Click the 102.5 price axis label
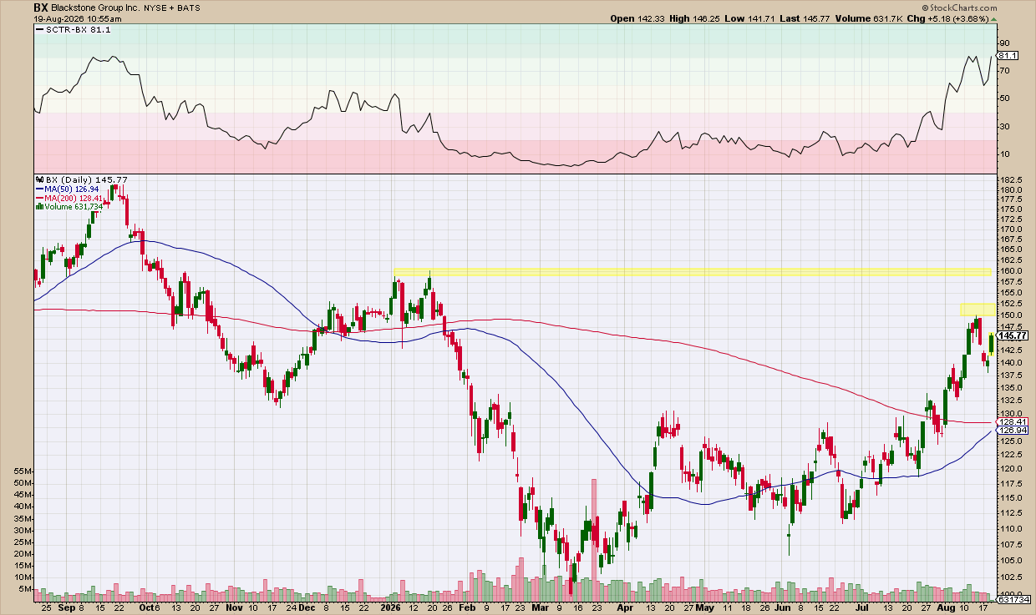The image size is (1036, 615). pos(1011,577)
